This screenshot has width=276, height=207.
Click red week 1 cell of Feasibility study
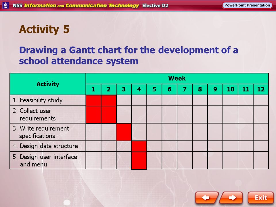(93, 100)
